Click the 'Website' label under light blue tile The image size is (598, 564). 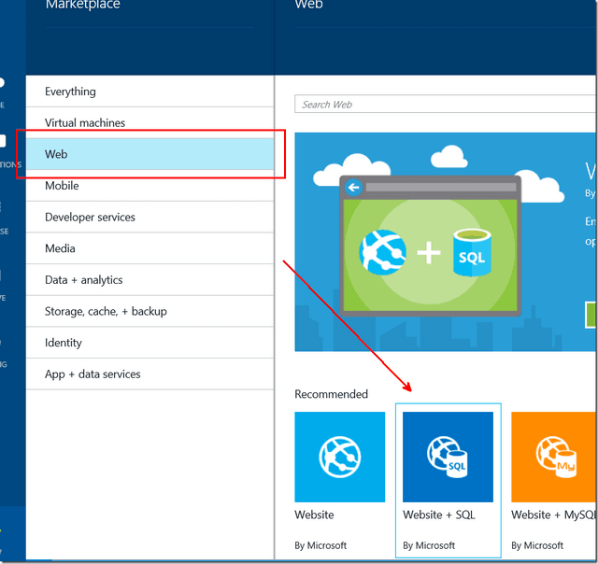[314, 515]
